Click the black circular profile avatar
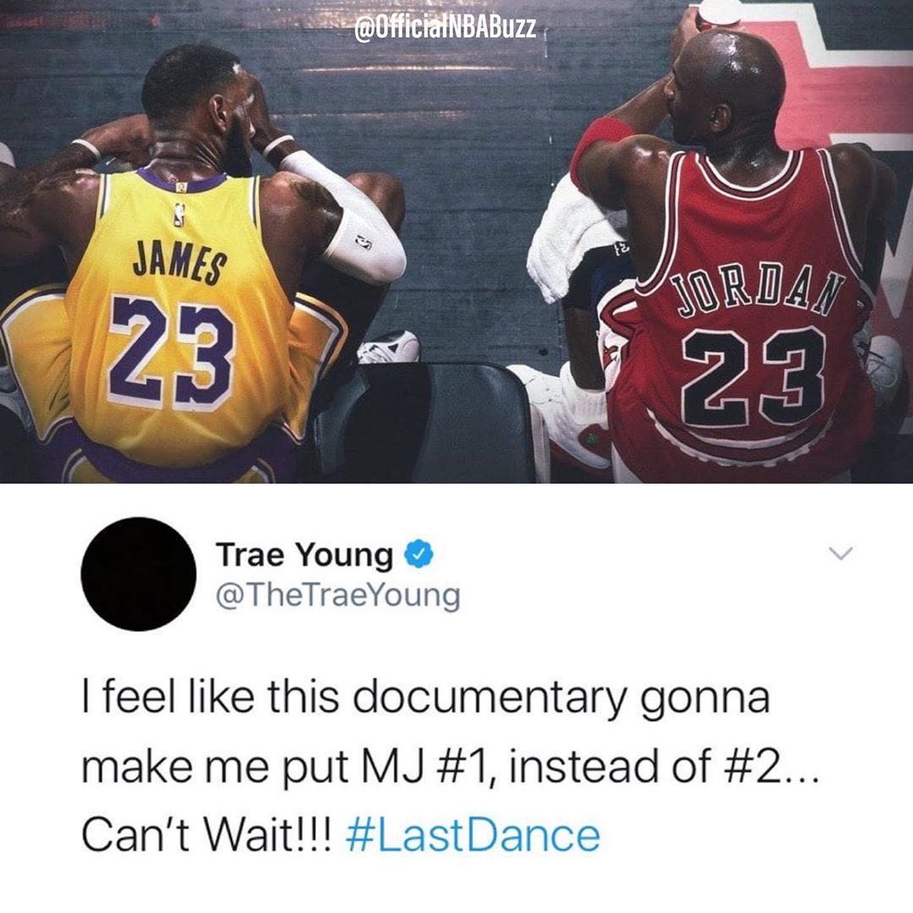 click(139, 573)
